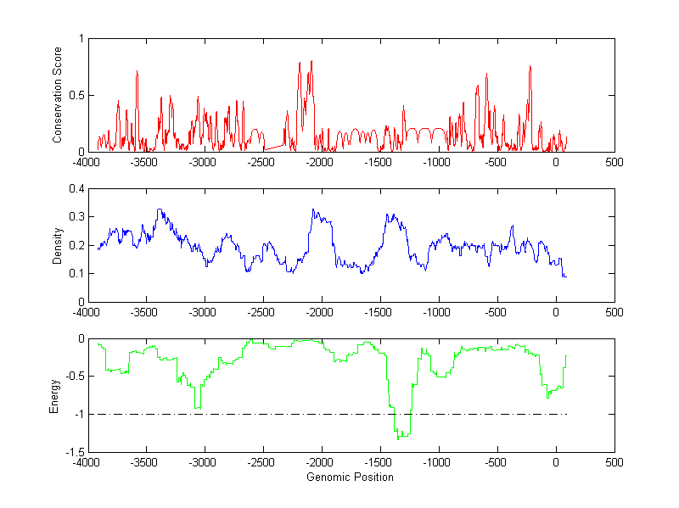
Task: Click the Density y-axis label
Action: (58, 245)
